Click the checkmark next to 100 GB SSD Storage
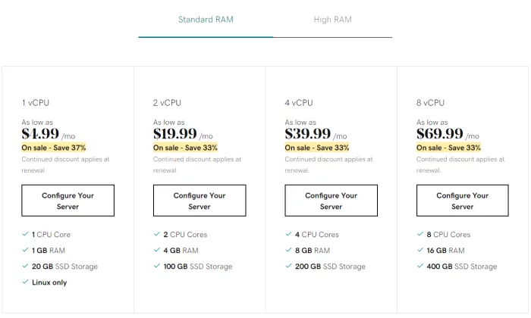The image size is (531, 318). pos(156,266)
